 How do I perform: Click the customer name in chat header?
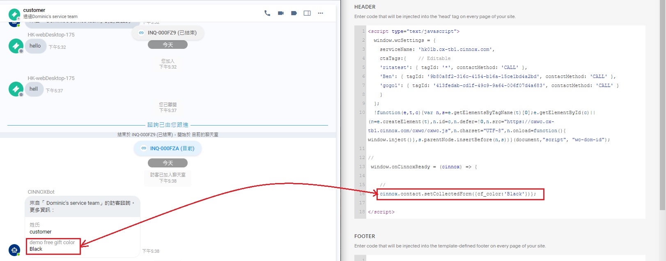coord(34,10)
